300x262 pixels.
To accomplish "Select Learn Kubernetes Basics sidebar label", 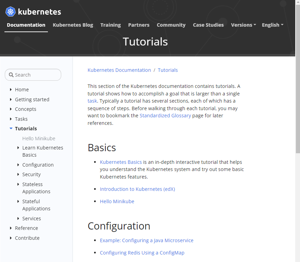I will [x=43, y=151].
